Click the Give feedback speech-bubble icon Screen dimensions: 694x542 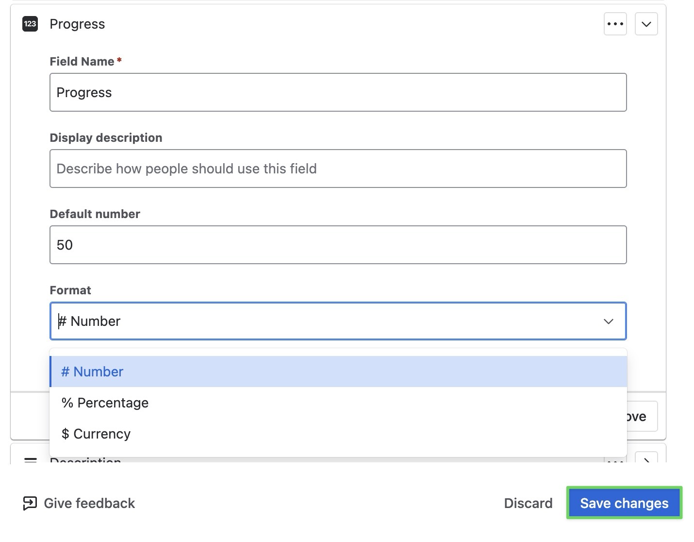click(30, 503)
